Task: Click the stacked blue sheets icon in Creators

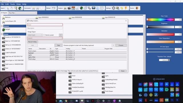Action: point(98,8)
